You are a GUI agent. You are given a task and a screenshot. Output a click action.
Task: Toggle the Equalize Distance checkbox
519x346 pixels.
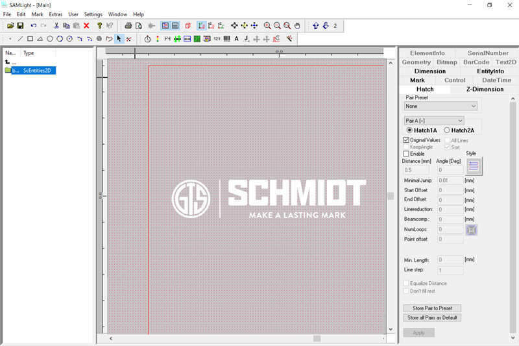[x=406, y=284]
